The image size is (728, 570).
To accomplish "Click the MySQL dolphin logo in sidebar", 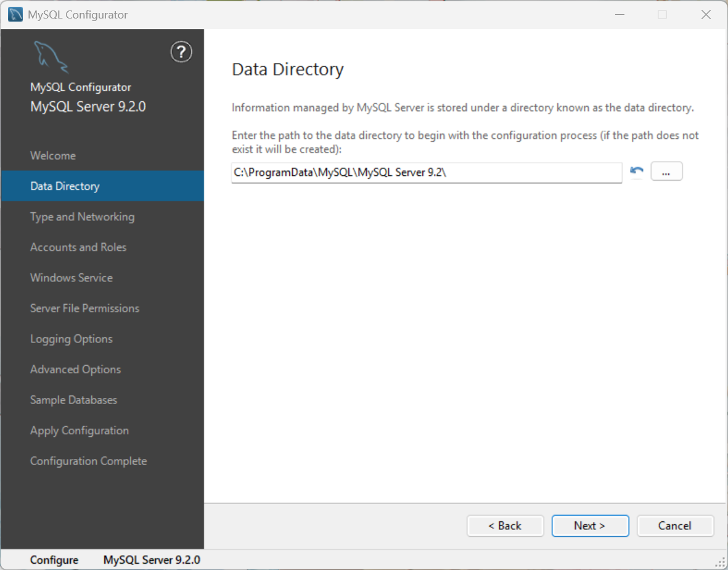I will 51,57.
